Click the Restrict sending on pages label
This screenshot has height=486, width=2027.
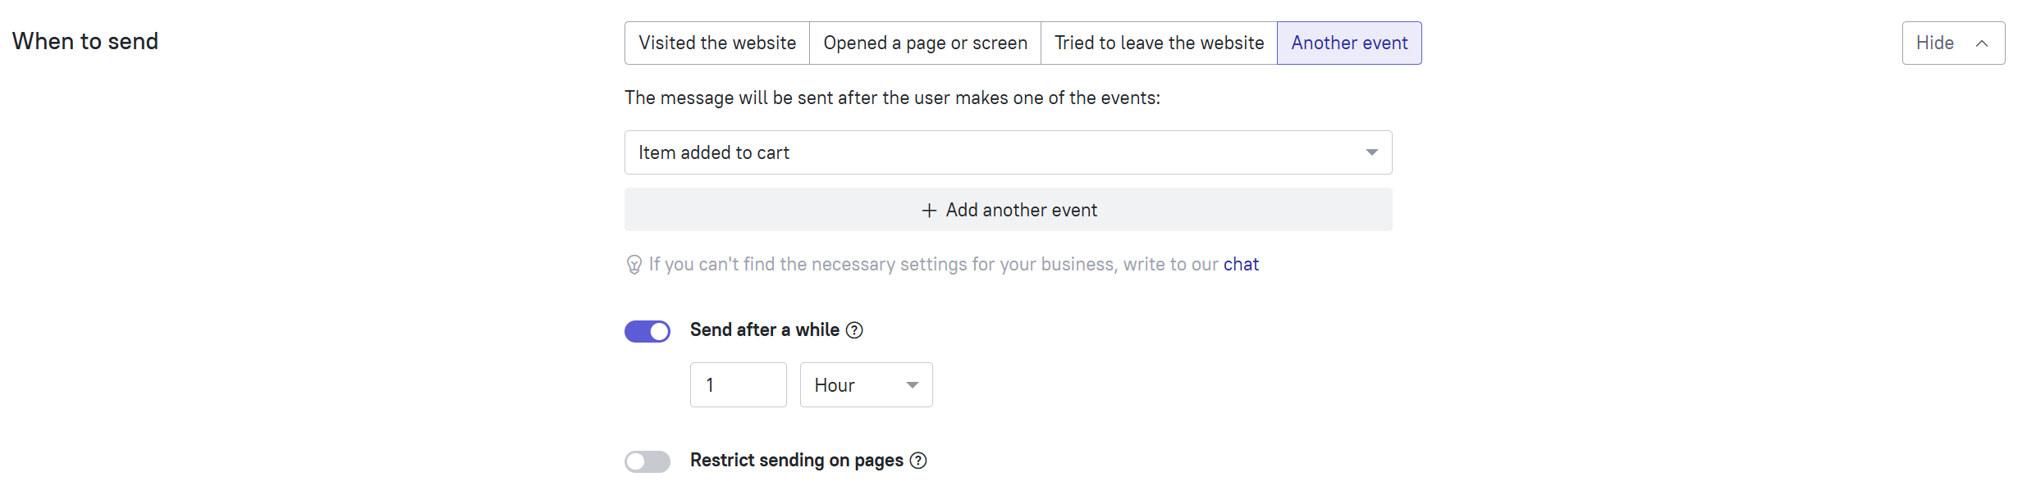[x=797, y=460]
